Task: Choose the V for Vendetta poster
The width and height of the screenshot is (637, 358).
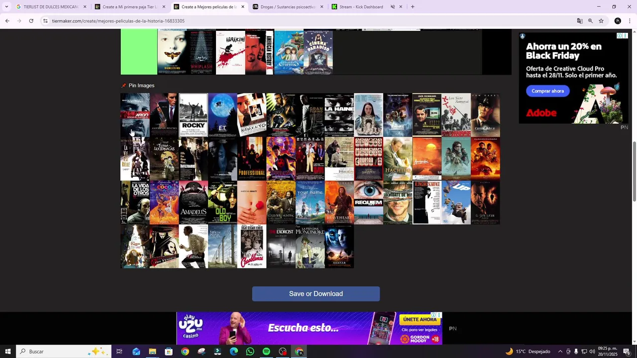Action: point(164,246)
